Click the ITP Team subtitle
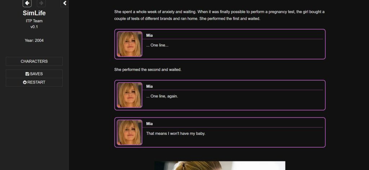 coord(34,21)
